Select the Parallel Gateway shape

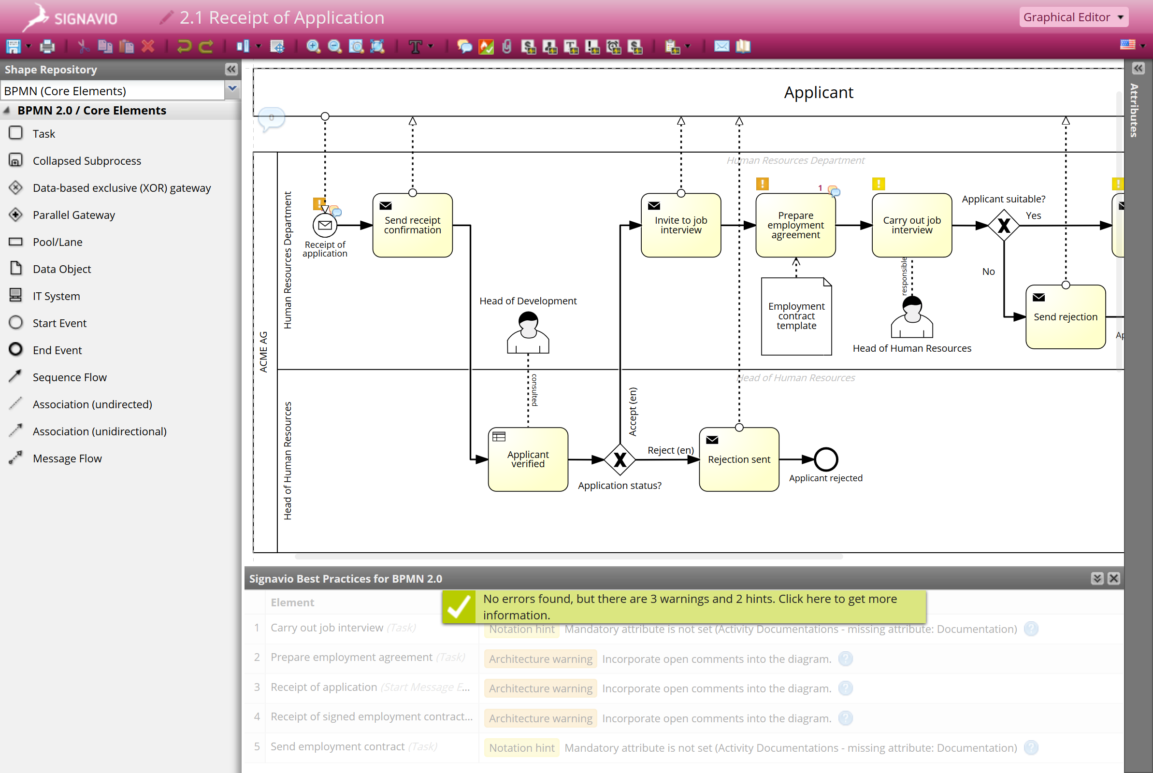click(x=74, y=215)
